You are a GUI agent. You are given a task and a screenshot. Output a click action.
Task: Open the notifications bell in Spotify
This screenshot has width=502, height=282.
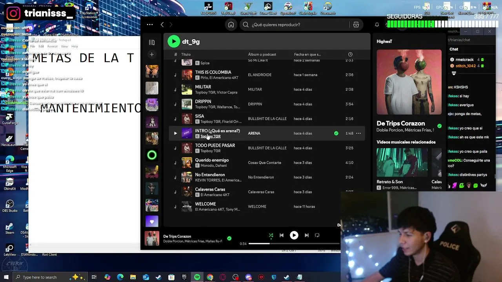click(x=377, y=25)
